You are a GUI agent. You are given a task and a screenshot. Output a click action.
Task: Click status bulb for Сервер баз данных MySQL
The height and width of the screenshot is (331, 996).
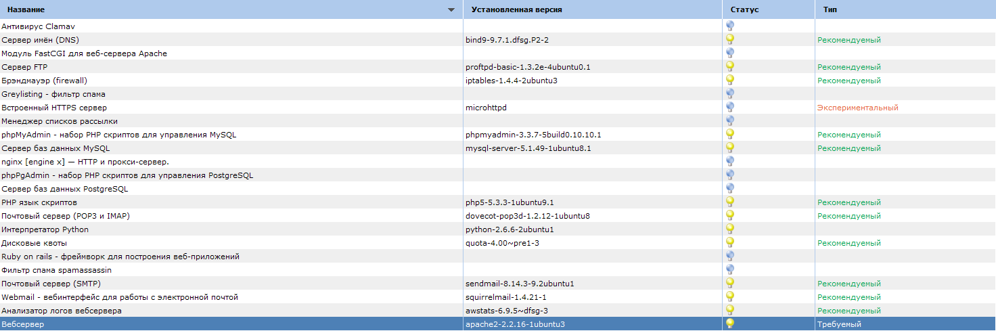coord(730,148)
